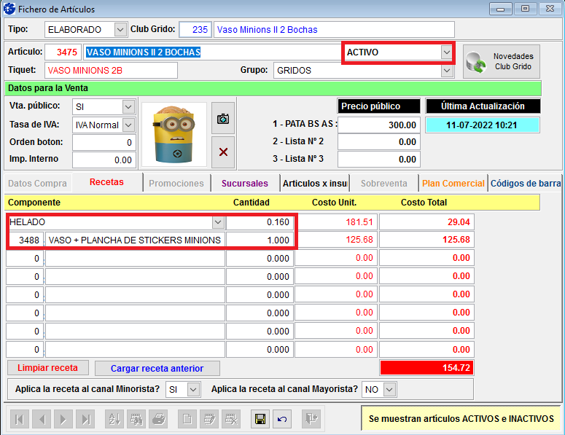This screenshot has width=565, height=435.
Task: Click the red X delete image icon
Action: [223, 152]
